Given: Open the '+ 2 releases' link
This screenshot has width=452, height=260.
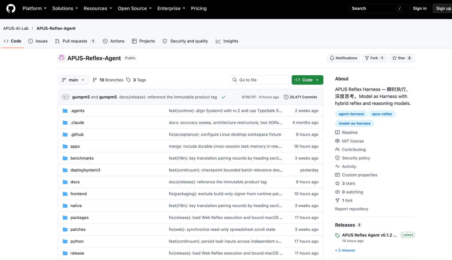Looking at the screenshot, I should tap(345, 250).
